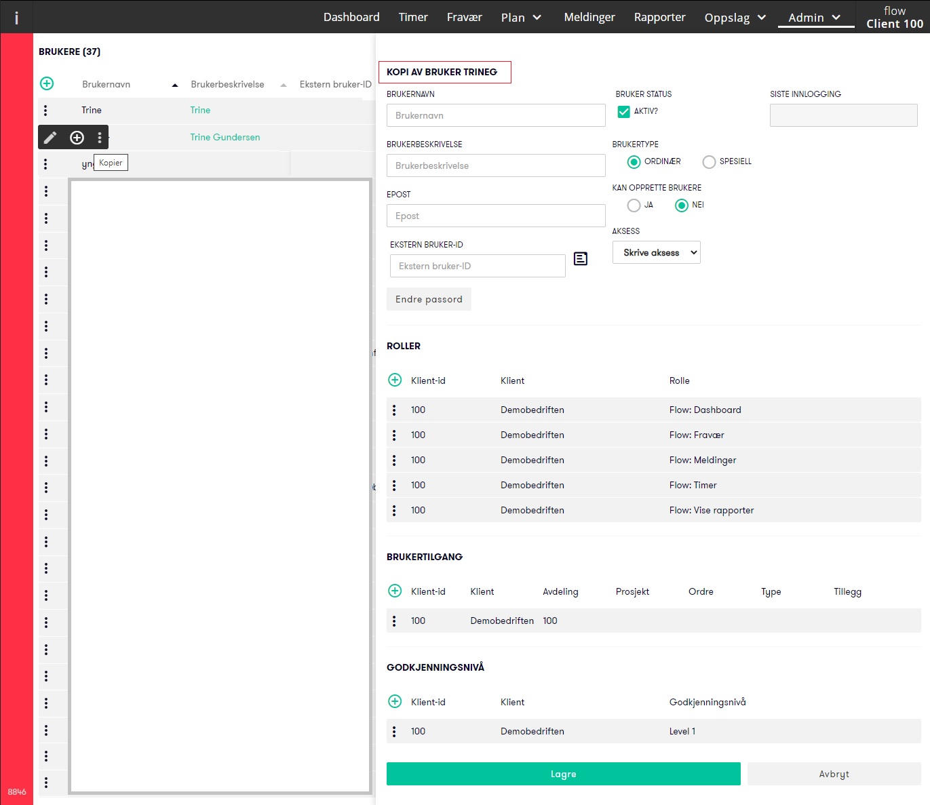Choose Ja for Kan opprette brukere

click(634, 205)
